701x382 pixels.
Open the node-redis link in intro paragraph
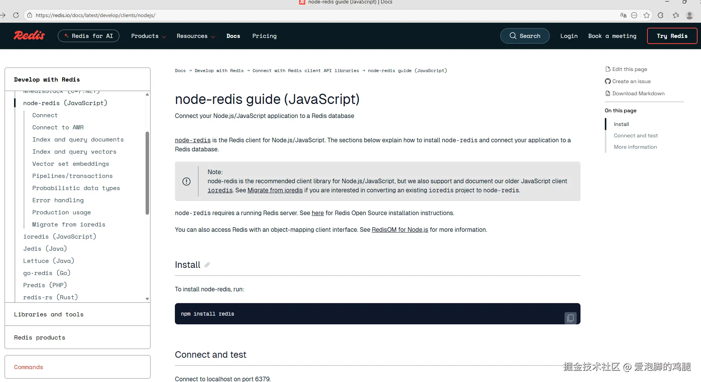(x=193, y=140)
